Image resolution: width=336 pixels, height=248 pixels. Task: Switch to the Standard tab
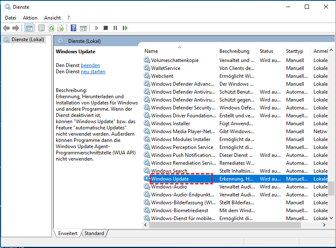click(94, 233)
